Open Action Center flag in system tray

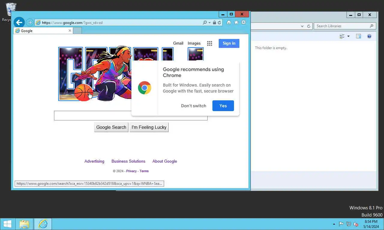coord(341,224)
